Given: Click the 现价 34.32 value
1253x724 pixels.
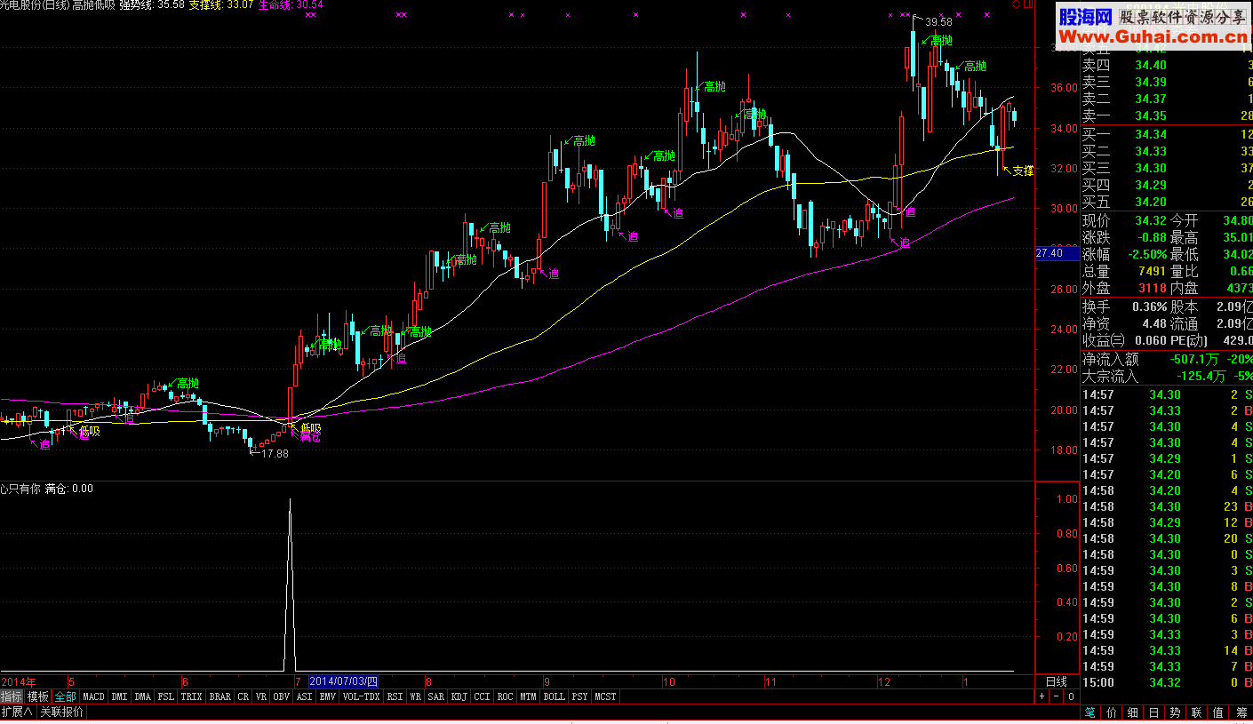Looking at the screenshot, I should click(x=1150, y=220).
